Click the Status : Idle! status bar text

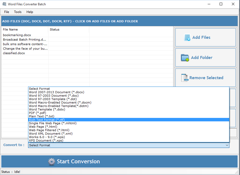point(11,172)
